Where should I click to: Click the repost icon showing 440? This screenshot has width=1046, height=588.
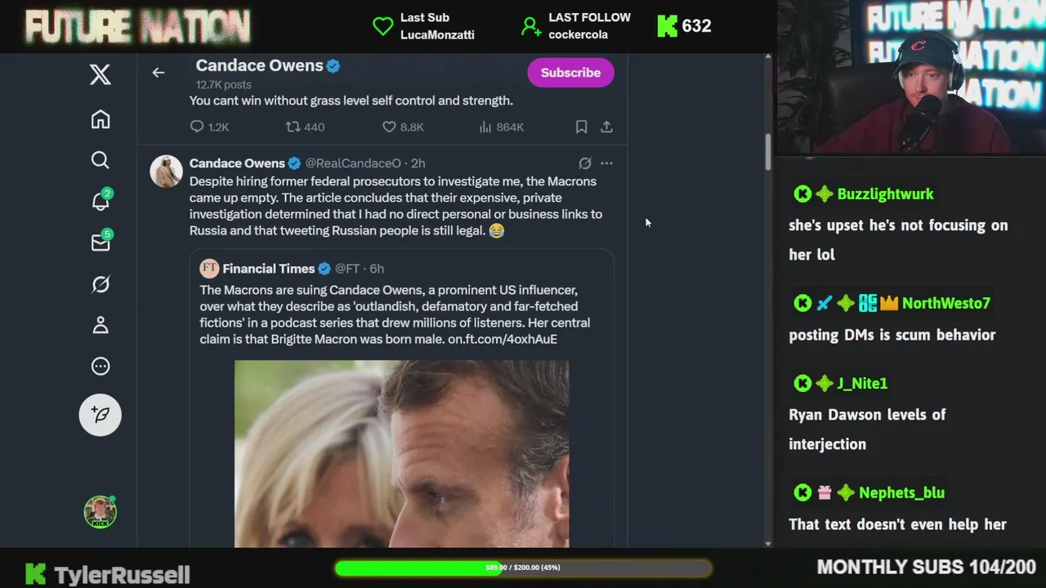pos(293,127)
